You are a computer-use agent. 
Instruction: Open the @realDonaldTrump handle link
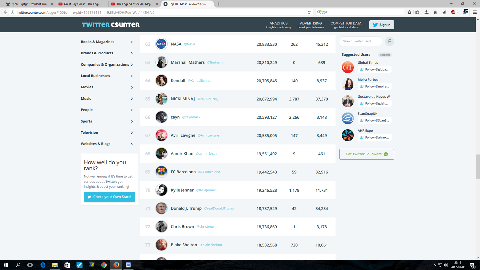click(x=219, y=208)
